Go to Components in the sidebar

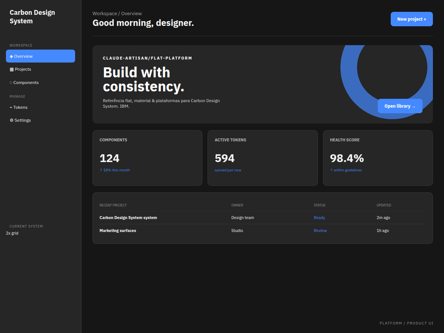click(x=40, y=83)
